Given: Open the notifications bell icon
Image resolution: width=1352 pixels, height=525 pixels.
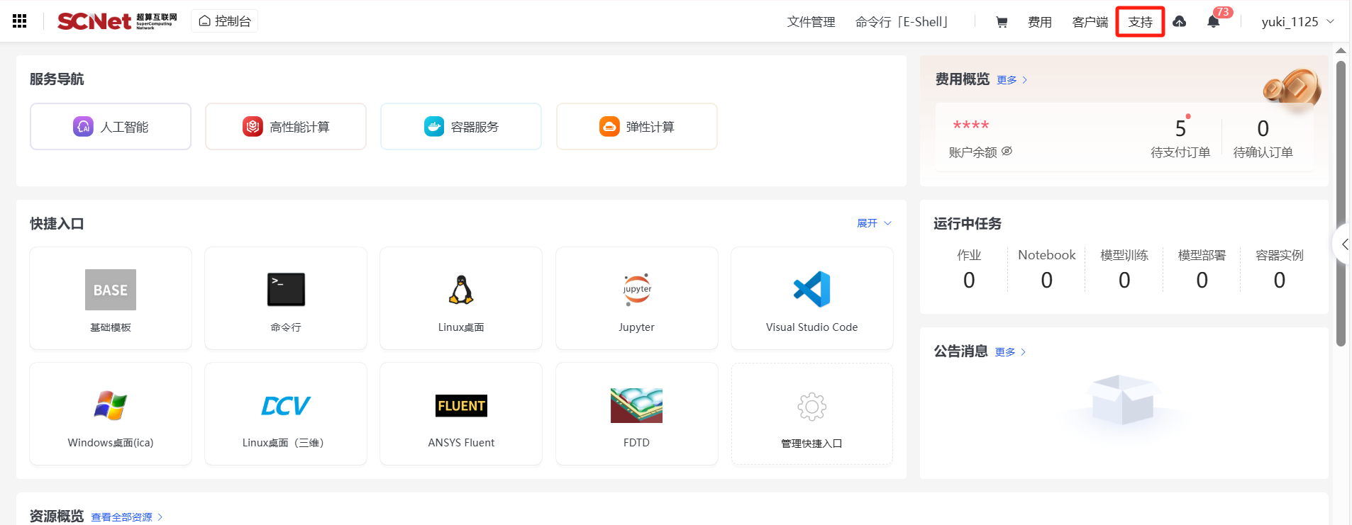Looking at the screenshot, I should coord(1214,22).
